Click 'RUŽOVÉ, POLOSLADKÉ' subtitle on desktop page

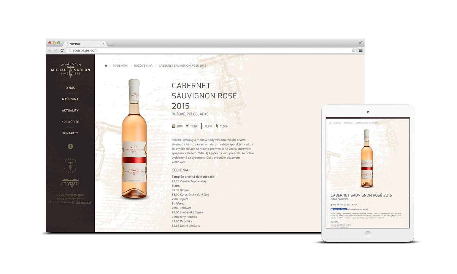click(x=190, y=114)
